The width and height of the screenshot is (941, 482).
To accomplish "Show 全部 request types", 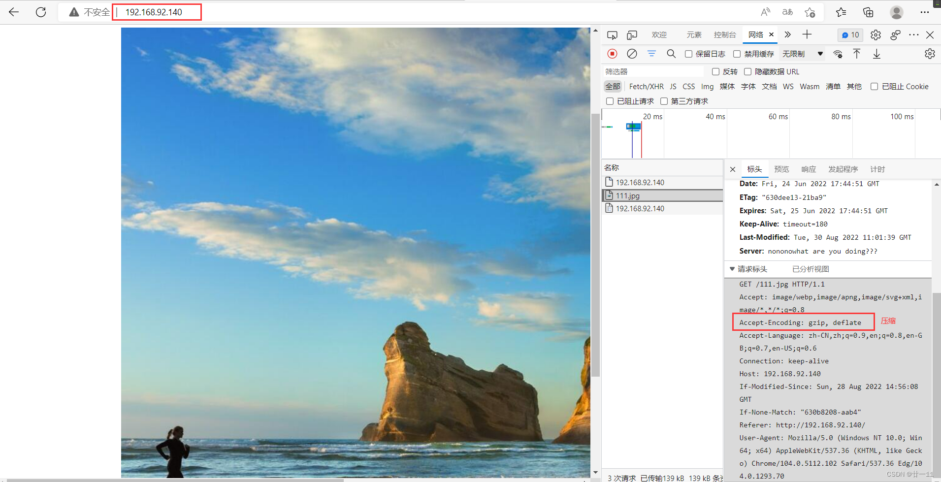I will pos(613,87).
